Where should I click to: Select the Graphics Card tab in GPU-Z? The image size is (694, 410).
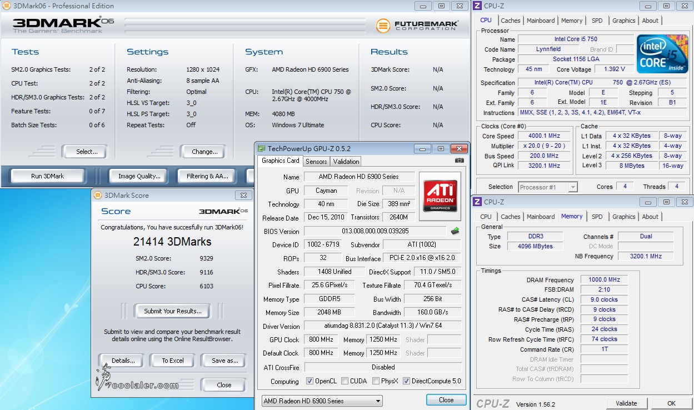281,161
